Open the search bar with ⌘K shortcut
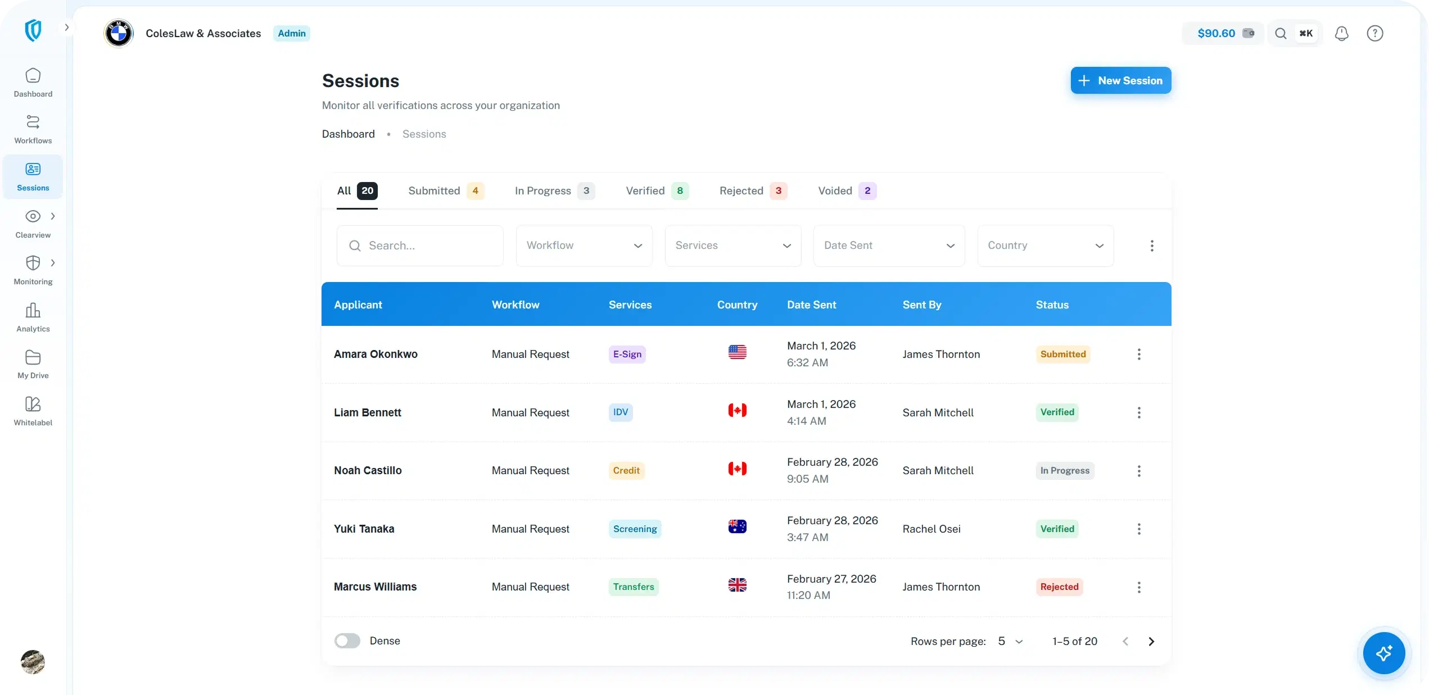The image size is (1429, 695). [1294, 33]
